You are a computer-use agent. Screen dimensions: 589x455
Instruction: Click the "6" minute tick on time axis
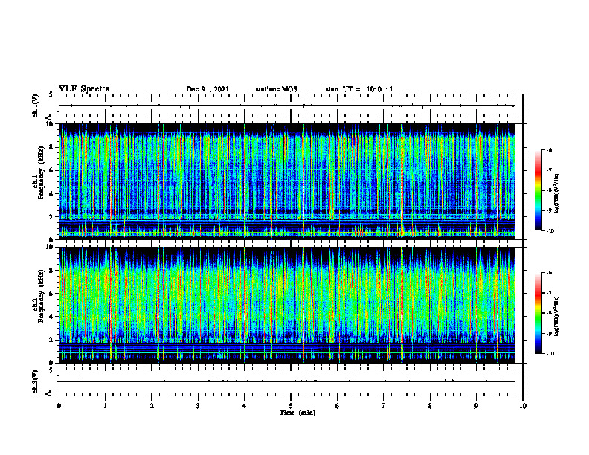(338, 406)
